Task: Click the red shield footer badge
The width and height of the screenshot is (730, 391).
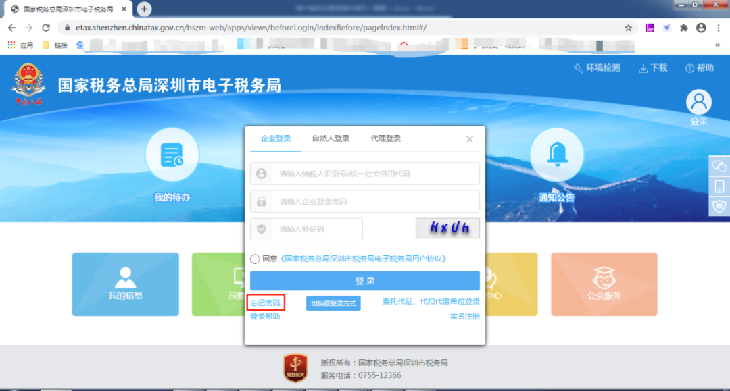Action: (295, 368)
